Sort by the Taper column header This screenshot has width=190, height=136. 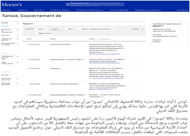tap(53, 39)
